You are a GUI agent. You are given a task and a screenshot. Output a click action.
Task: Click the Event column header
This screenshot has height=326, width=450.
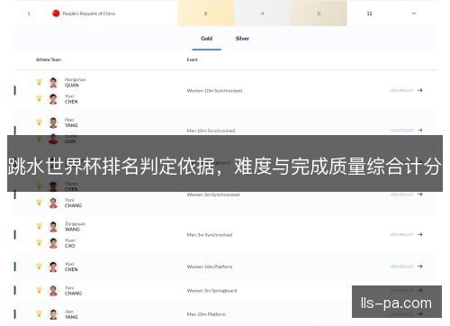(192, 59)
